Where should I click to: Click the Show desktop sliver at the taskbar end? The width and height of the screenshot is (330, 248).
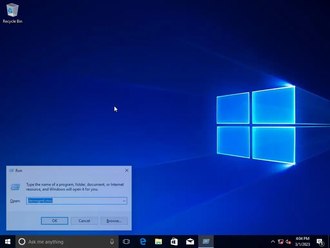click(x=329, y=242)
